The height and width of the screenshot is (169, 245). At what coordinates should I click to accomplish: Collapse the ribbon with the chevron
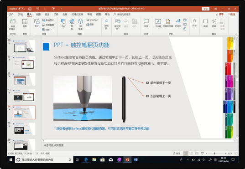[x=236, y=34]
